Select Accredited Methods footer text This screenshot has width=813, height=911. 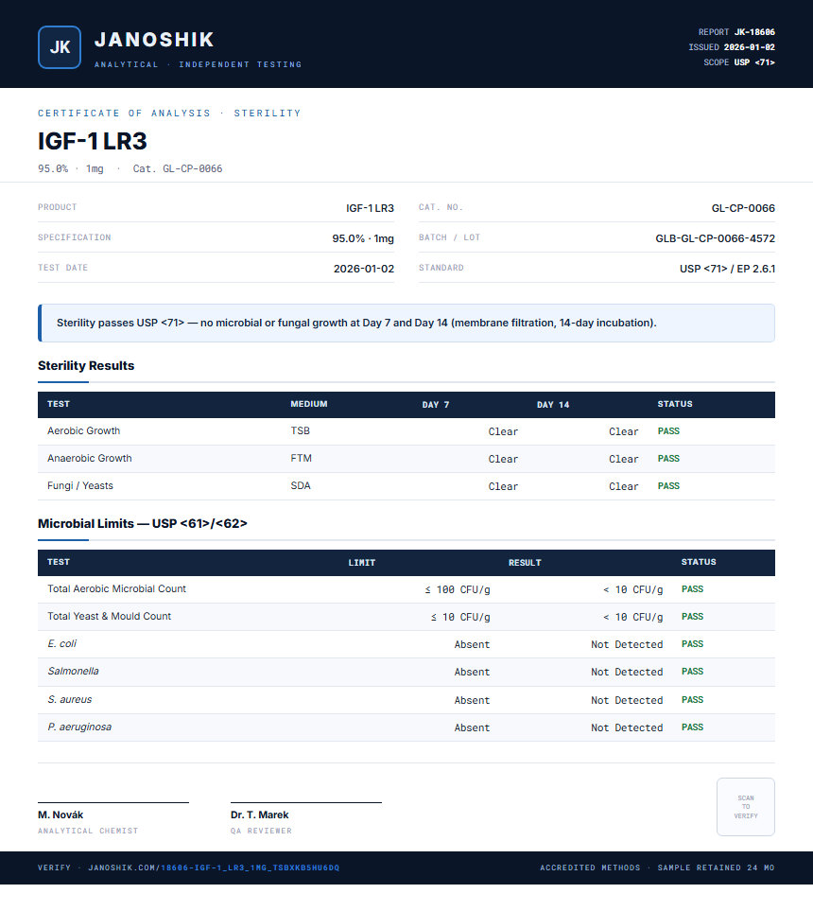pos(590,867)
